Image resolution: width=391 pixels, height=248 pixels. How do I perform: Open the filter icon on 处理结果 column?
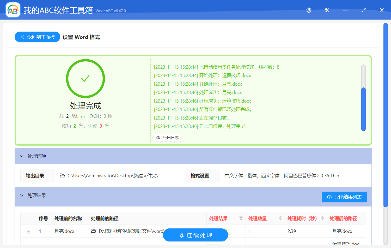click(241, 218)
